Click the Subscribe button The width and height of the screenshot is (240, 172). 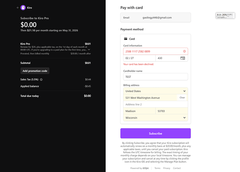coord(155,133)
